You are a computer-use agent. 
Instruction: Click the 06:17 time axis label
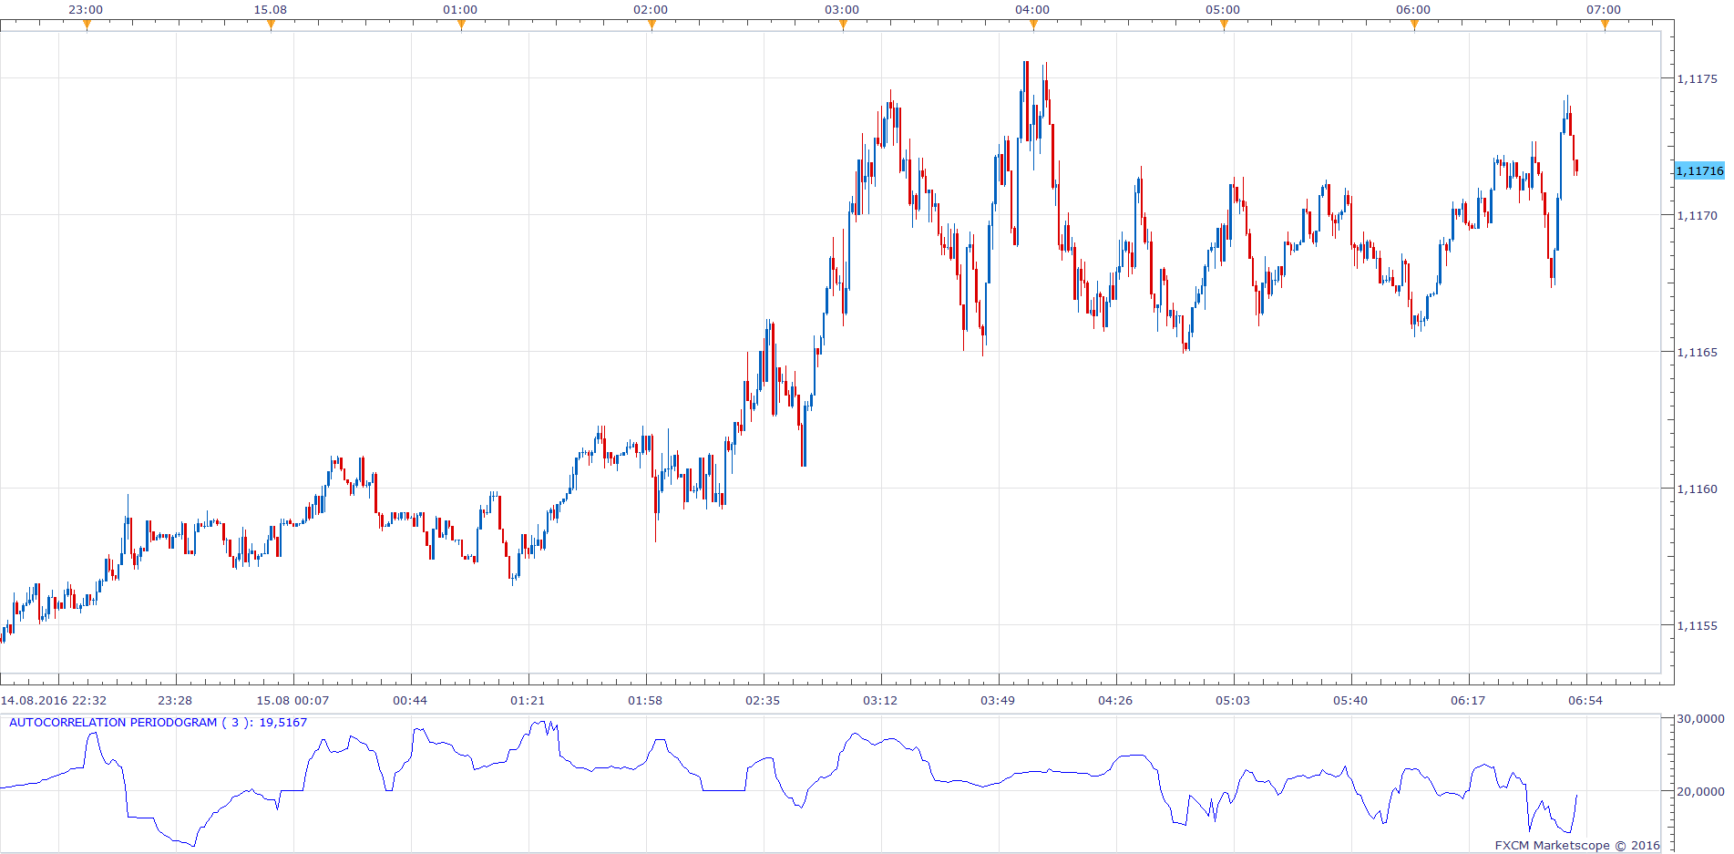click(x=1468, y=700)
